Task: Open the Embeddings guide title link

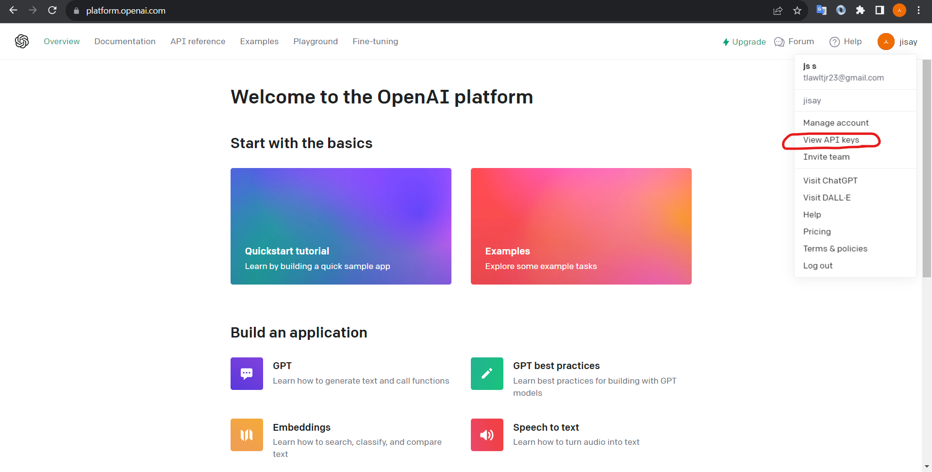Action: pyautogui.click(x=301, y=427)
